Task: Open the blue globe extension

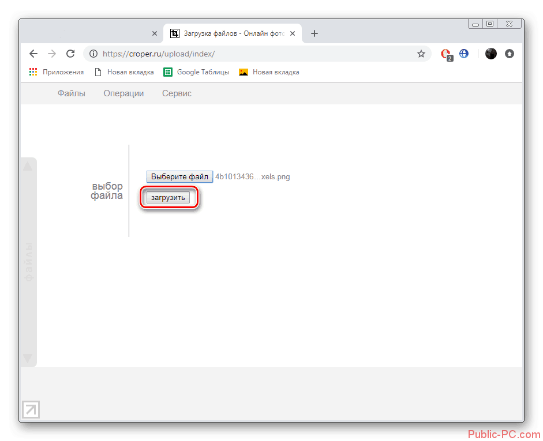Action: 464,54
